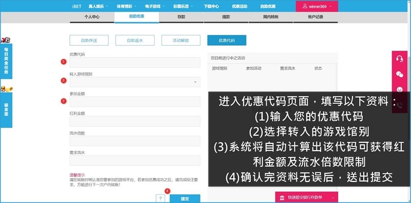Screen dimensions: 411x203
Task: Click the small icon above 每日奖金任务
Action: click(6, 40)
